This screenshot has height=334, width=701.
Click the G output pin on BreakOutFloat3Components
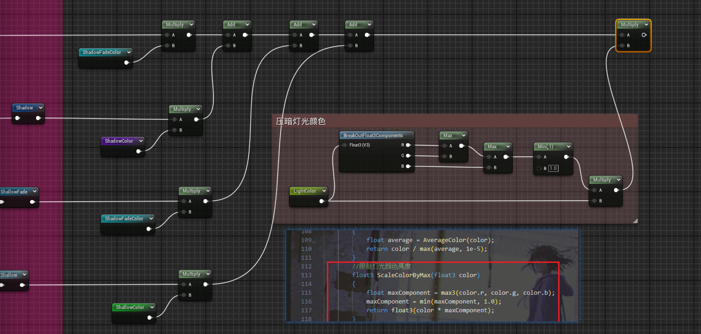408,156
